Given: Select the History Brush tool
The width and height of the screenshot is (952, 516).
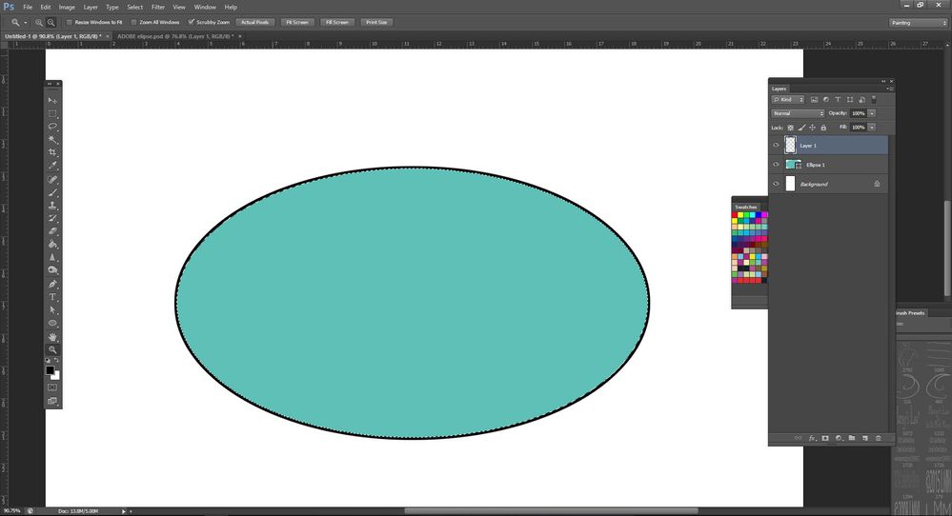Looking at the screenshot, I should (52, 218).
